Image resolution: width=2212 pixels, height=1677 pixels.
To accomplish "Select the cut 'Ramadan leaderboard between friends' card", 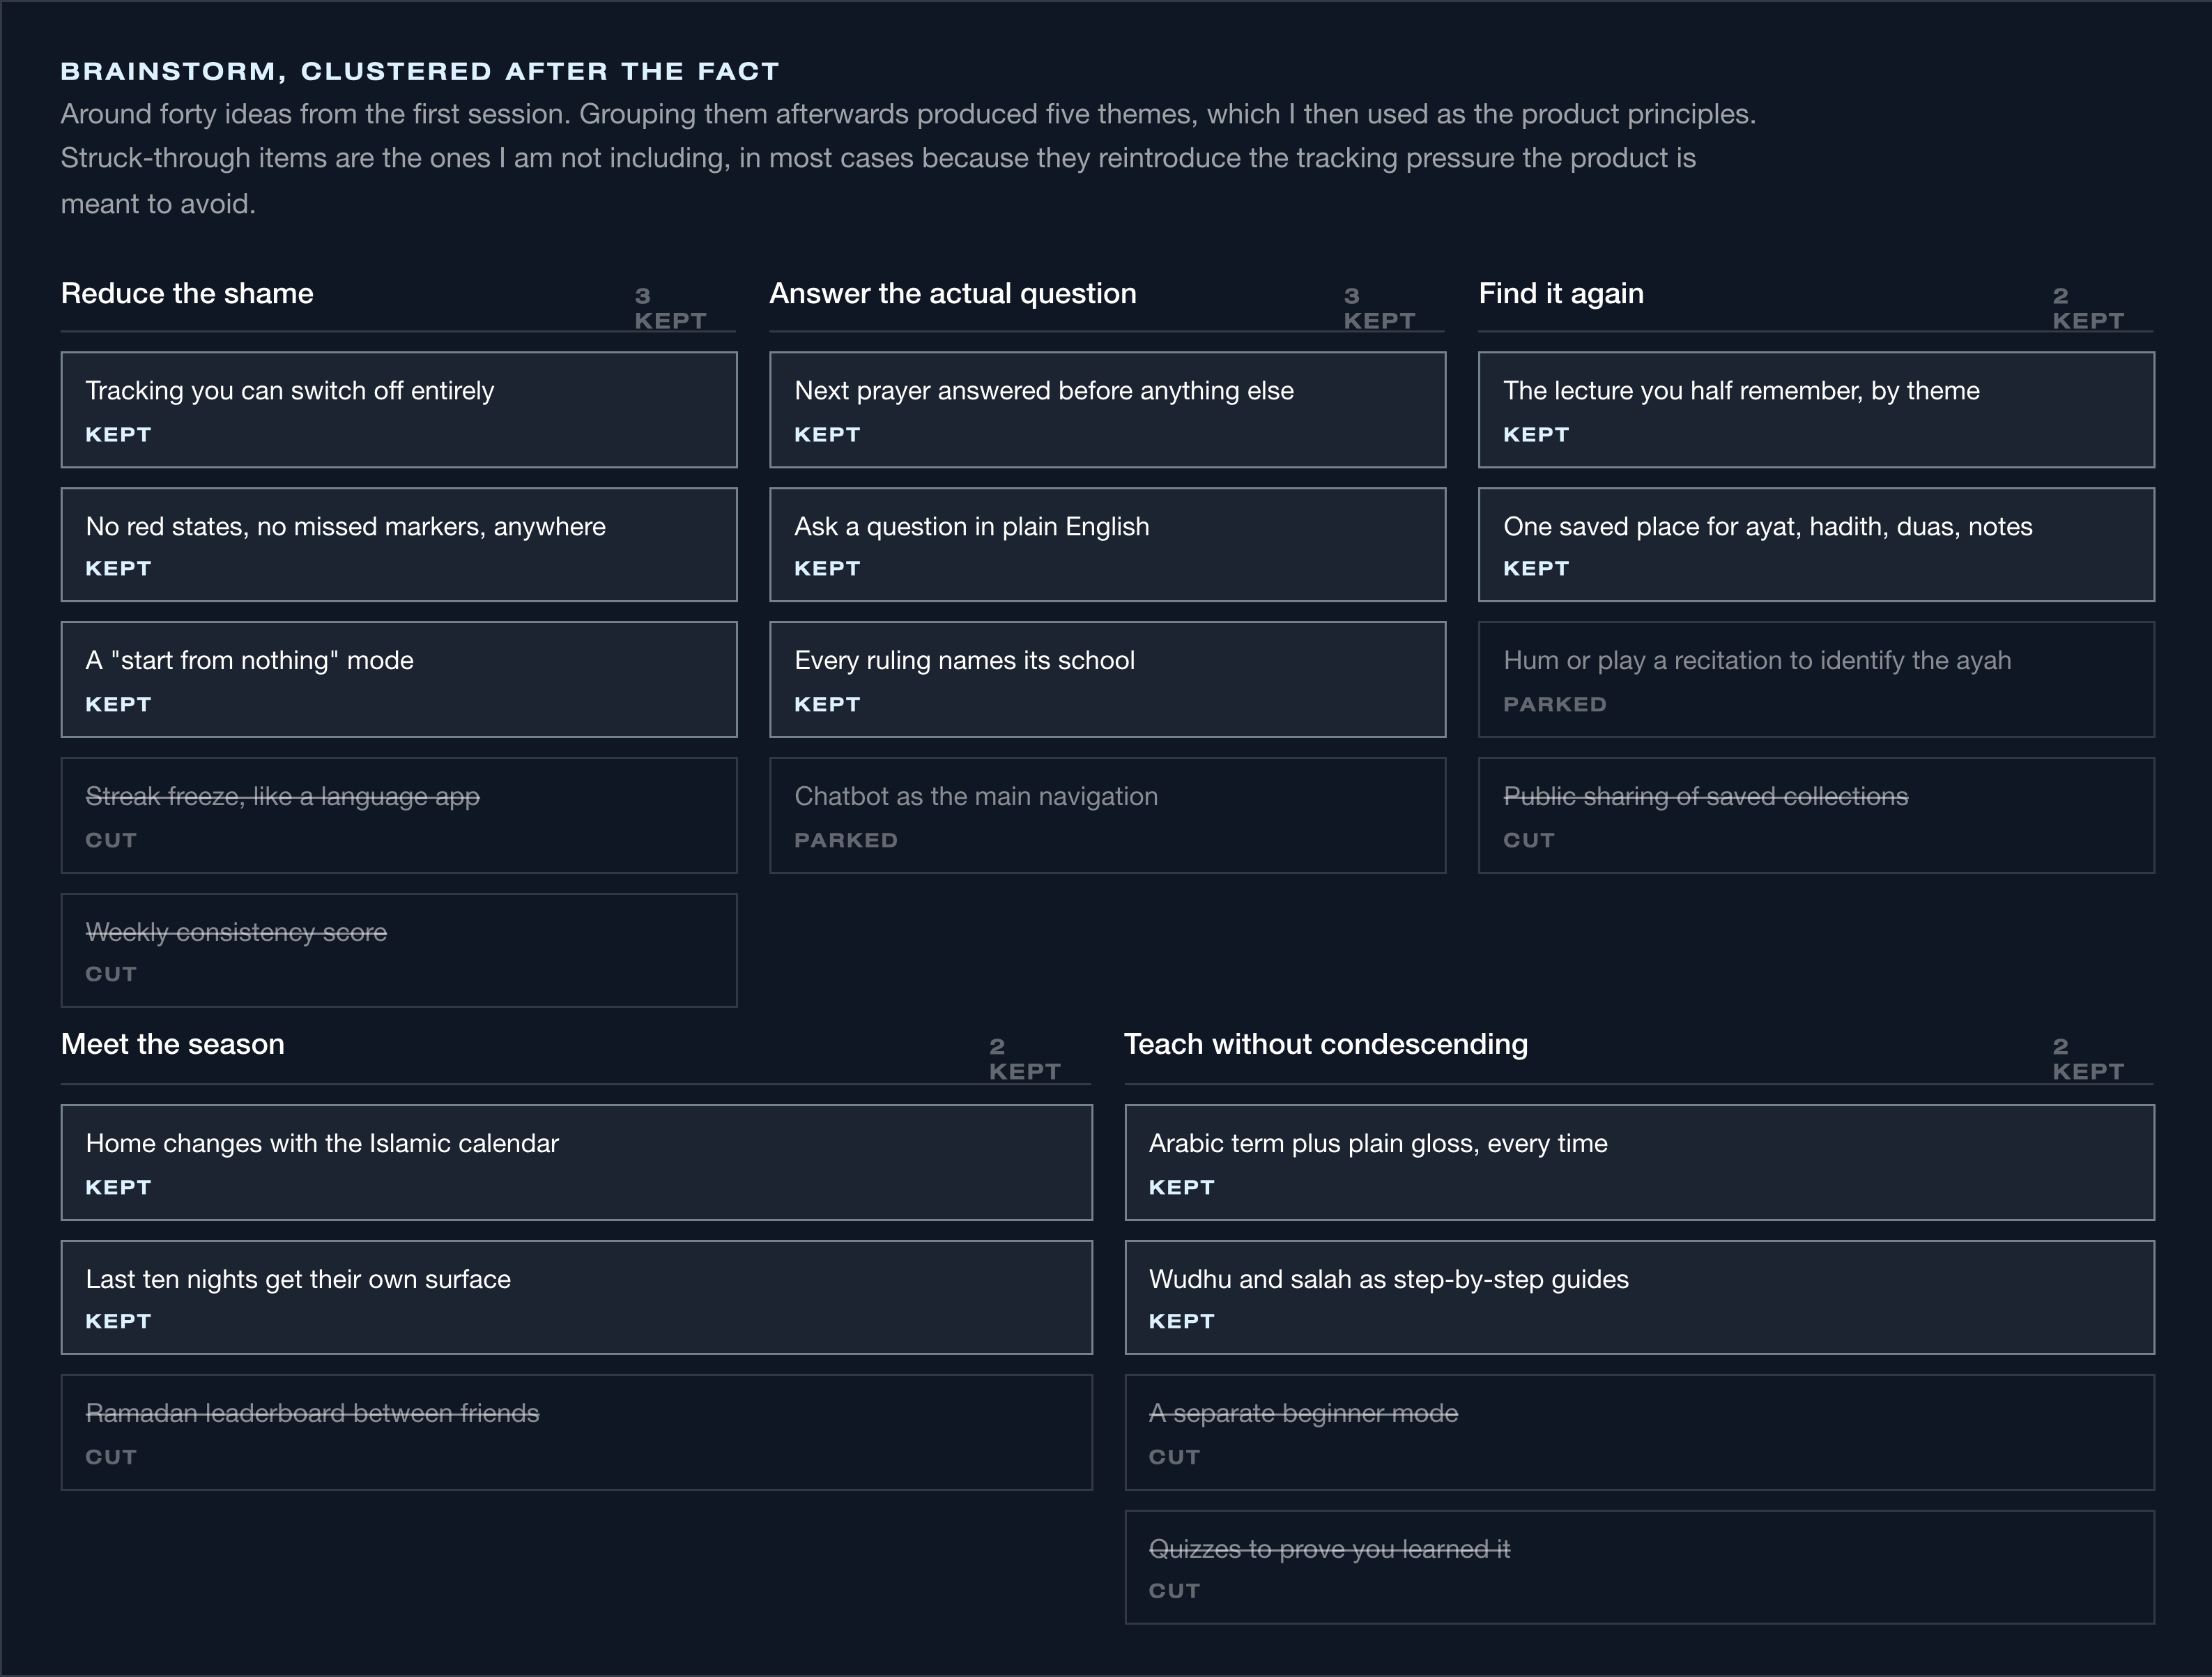I will click(577, 1433).
